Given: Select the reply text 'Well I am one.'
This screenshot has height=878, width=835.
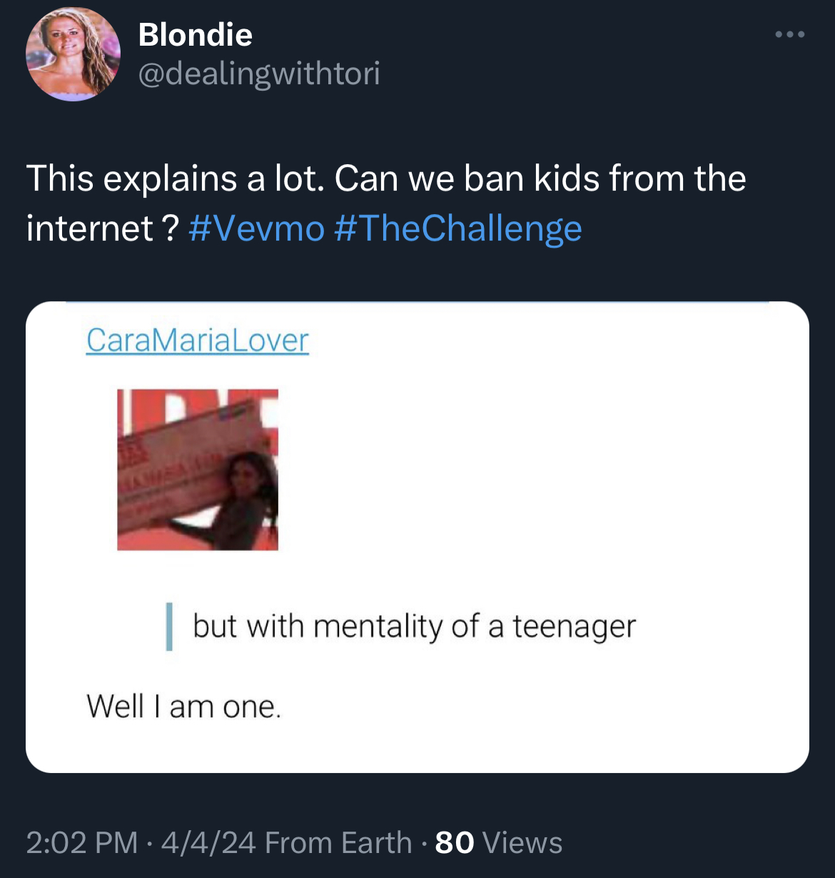Looking at the screenshot, I should (184, 707).
